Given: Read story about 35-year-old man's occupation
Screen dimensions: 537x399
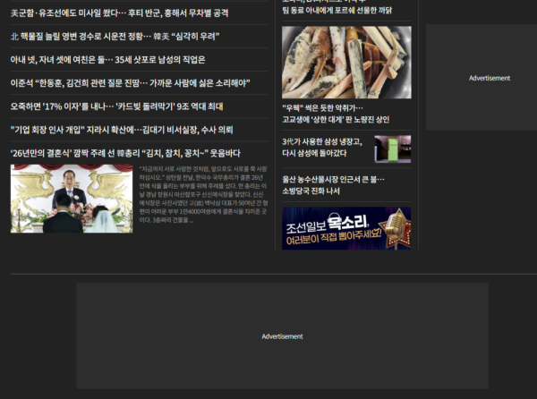Looking at the screenshot, I should coord(107,60).
